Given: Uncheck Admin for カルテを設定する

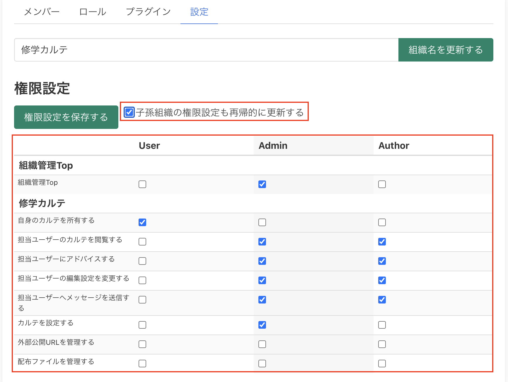Looking at the screenshot, I should click(262, 325).
